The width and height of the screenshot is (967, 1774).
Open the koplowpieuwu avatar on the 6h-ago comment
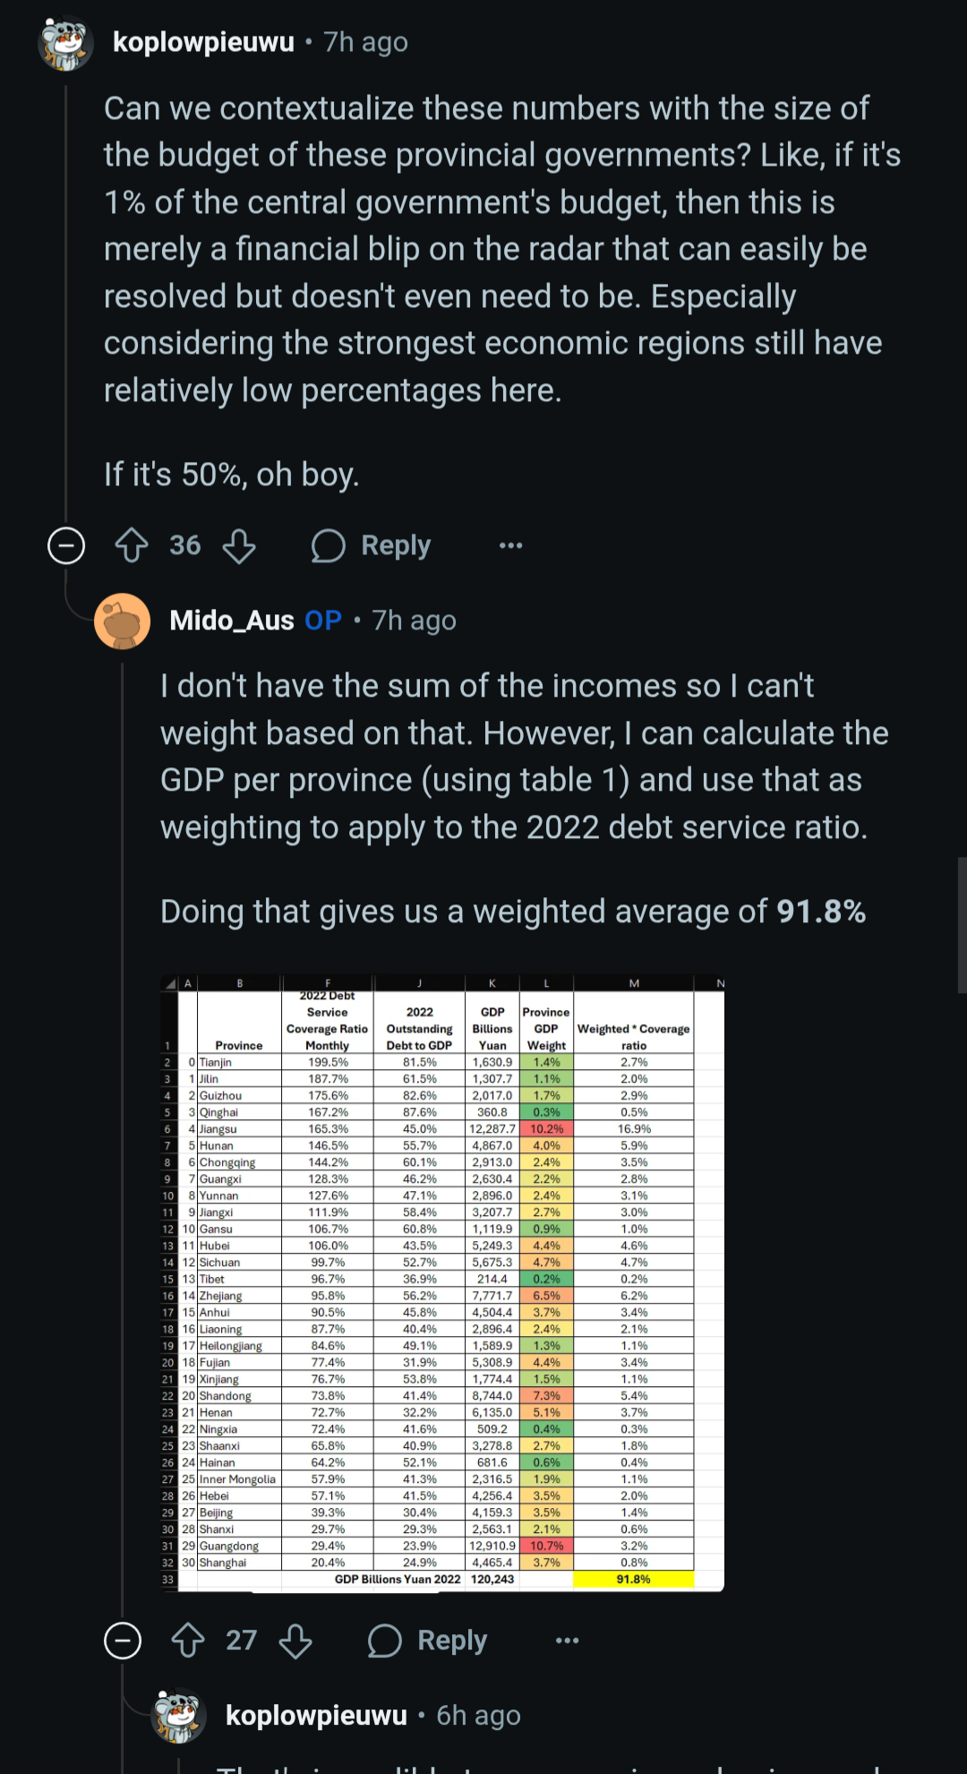[x=179, y=1716]
